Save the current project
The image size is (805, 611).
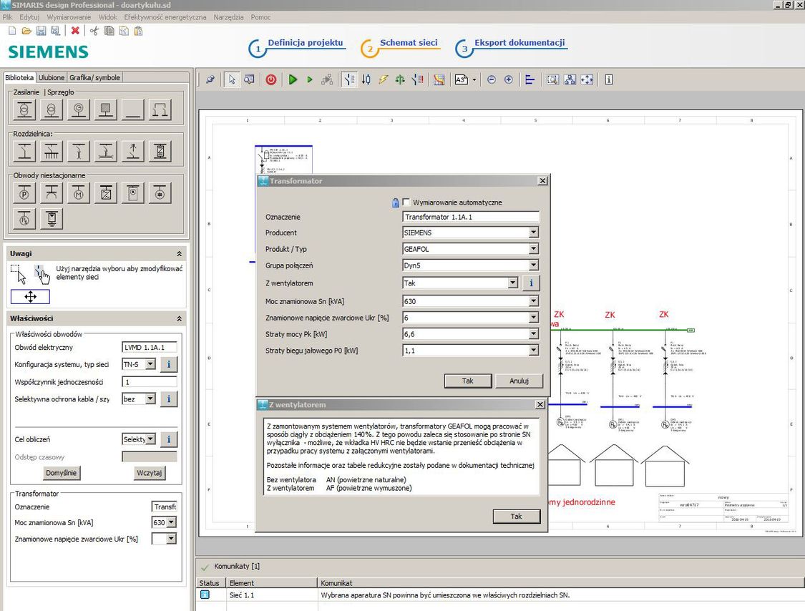tap(41, 31)
